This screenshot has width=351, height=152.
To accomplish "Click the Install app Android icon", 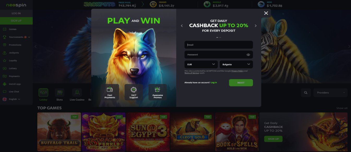I will [x=4, y=84].
